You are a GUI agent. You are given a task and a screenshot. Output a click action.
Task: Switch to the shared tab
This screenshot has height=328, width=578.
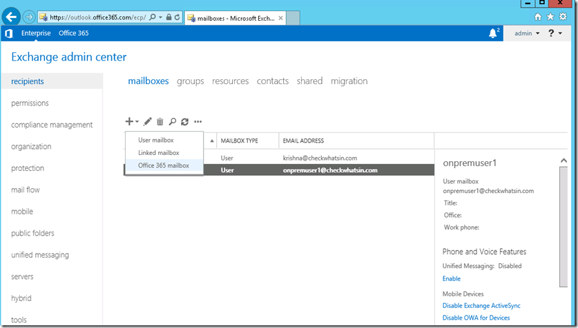coord(309,81)
